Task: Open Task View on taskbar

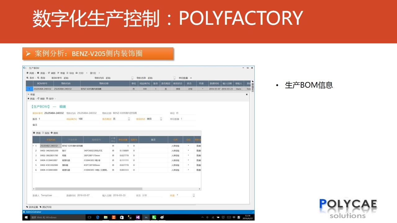Action: [x=90, y=217]
